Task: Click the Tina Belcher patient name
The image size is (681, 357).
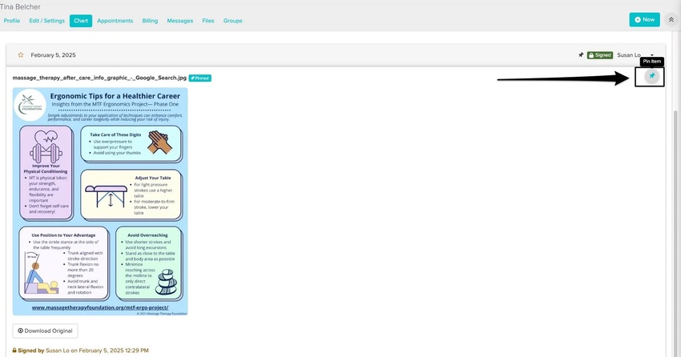Action: [x=20, y=7]
